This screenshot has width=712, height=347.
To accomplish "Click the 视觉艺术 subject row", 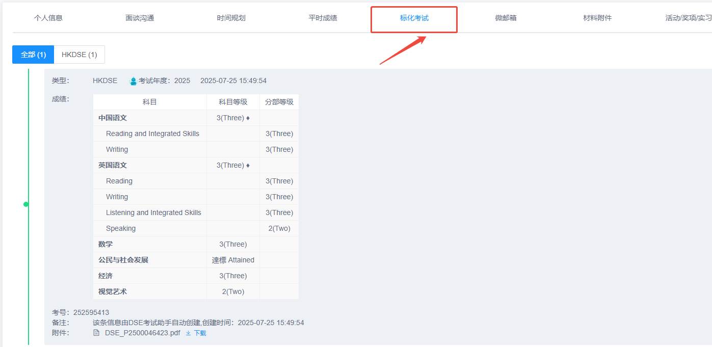I will pos(196,291).
